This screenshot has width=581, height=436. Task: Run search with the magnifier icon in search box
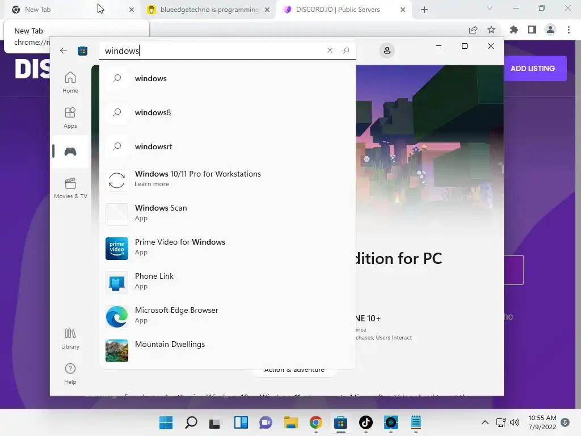(x=346, y=51)
